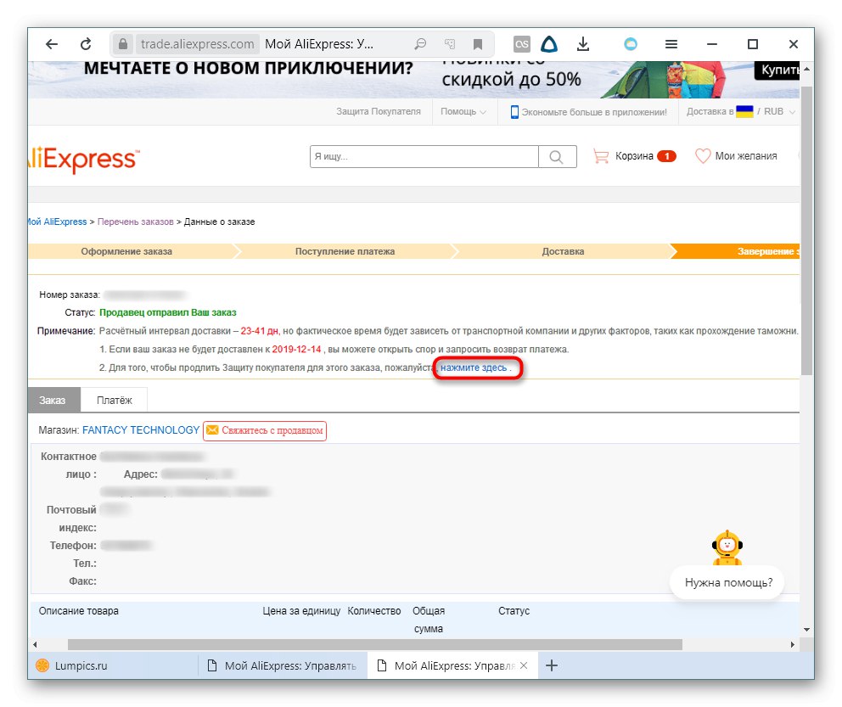Click the Корзина shopping cart icon
This screenshot has height=707, width=842.
tap(603, 156)
